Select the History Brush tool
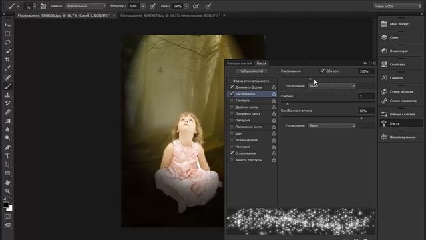 (7, 103)
